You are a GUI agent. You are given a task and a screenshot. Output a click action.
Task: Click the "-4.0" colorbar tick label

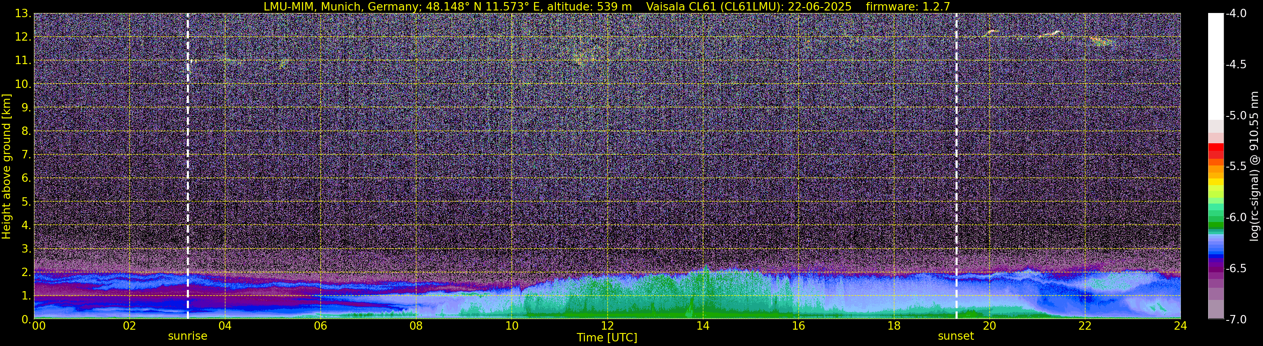tap(1235, 14)
